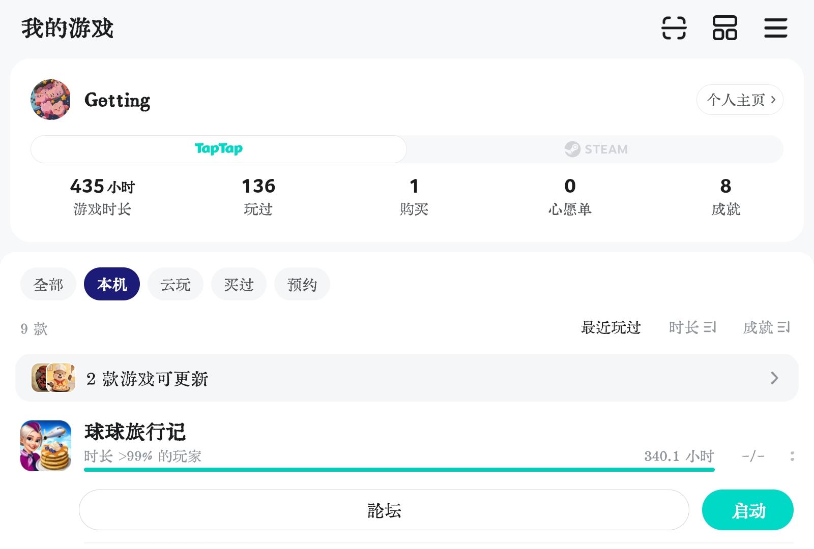Viewport: 814px width, 549px height.
Task: Tap the scan QR code icon
Action: pyautogui.click(x=674, y=28)
